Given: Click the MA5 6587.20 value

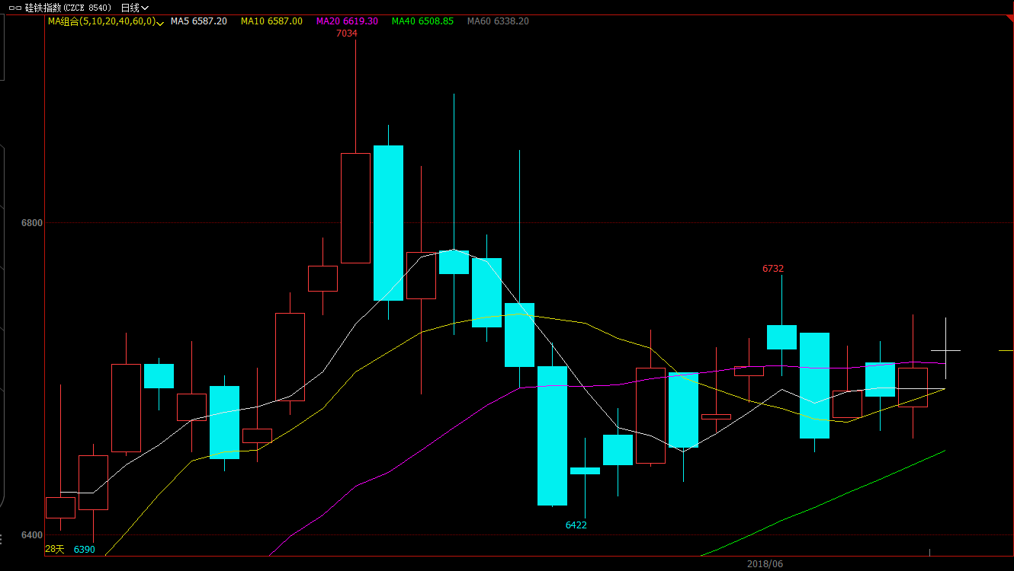Looking at the screenshot, I should (x=198, y=21).
